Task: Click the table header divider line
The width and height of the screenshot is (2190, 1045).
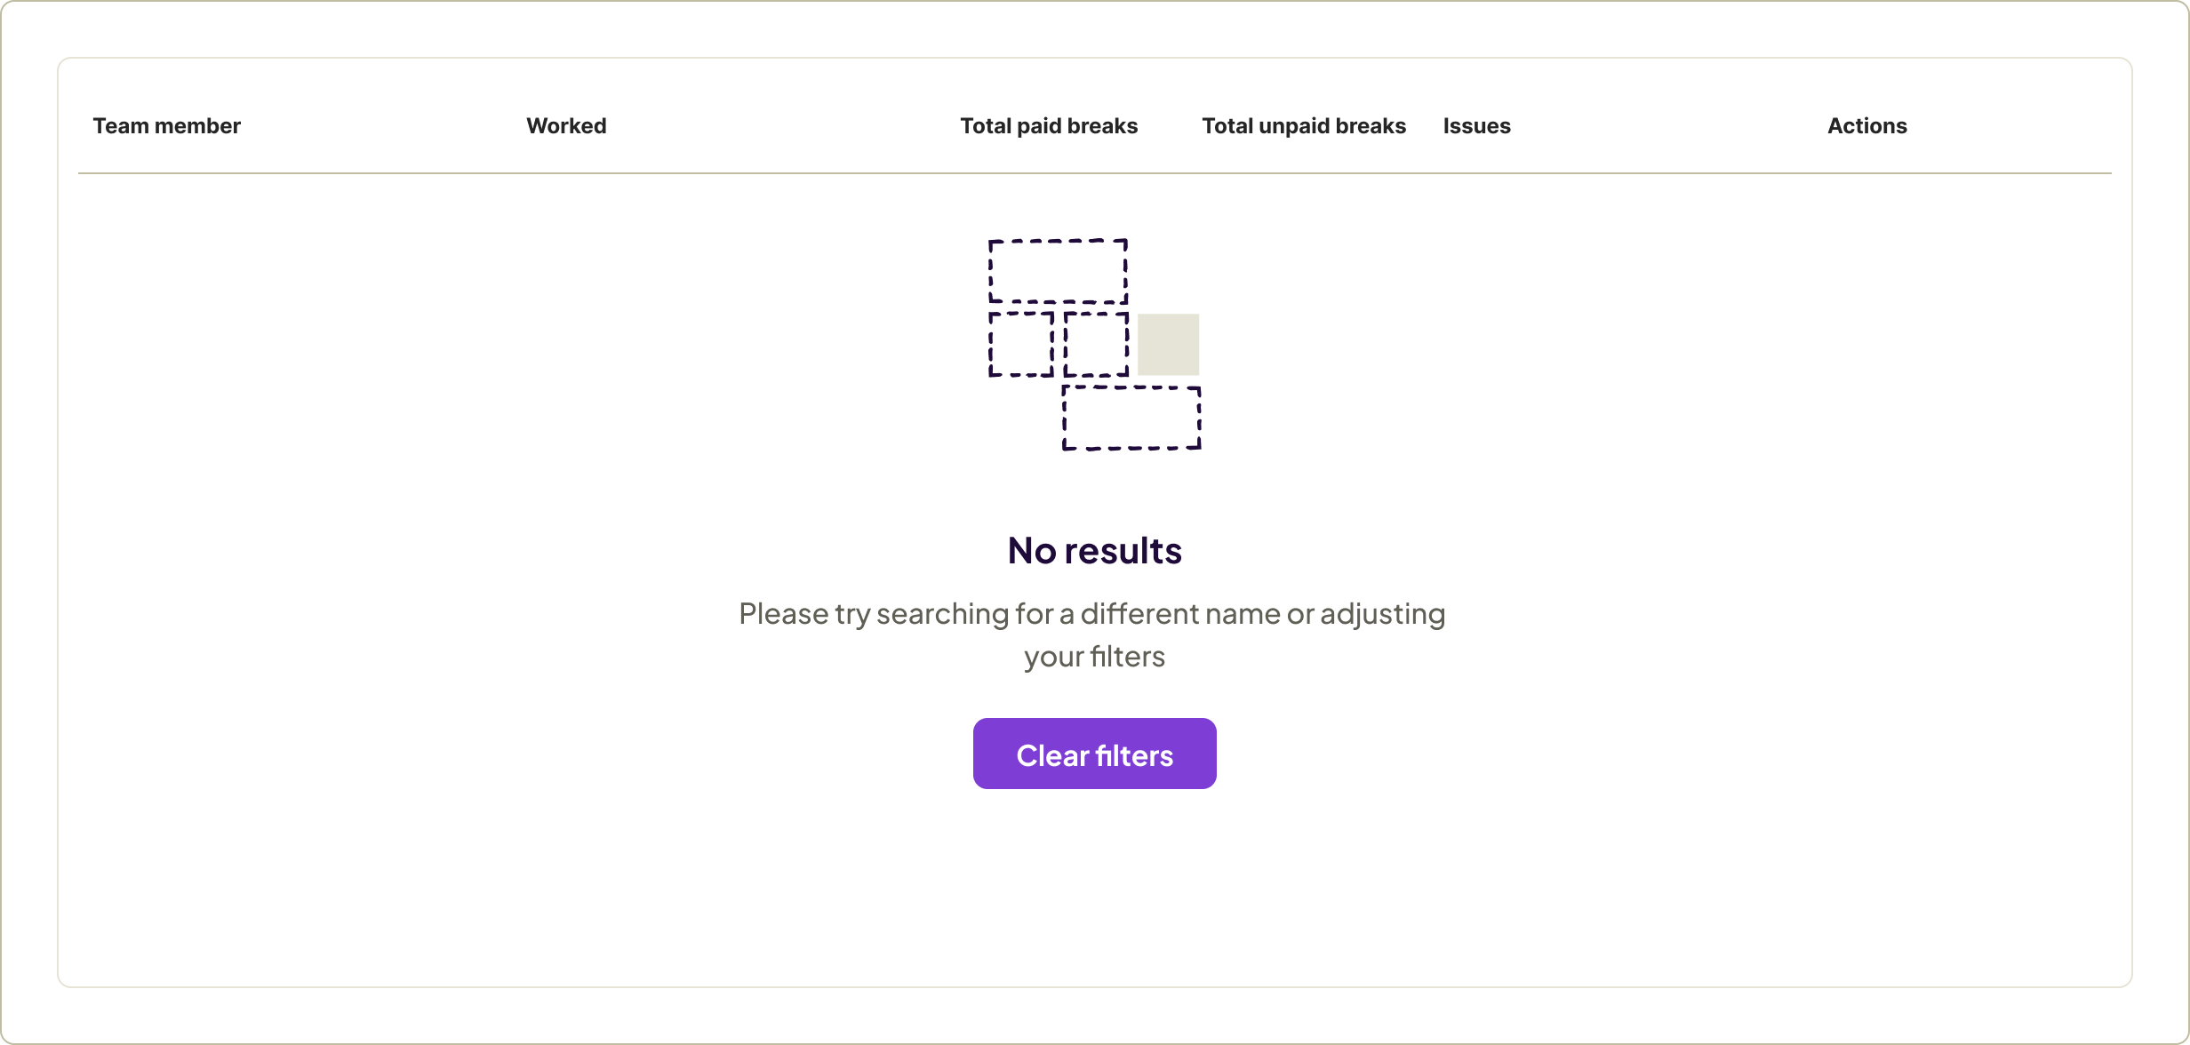Action: pos(1095,172)
